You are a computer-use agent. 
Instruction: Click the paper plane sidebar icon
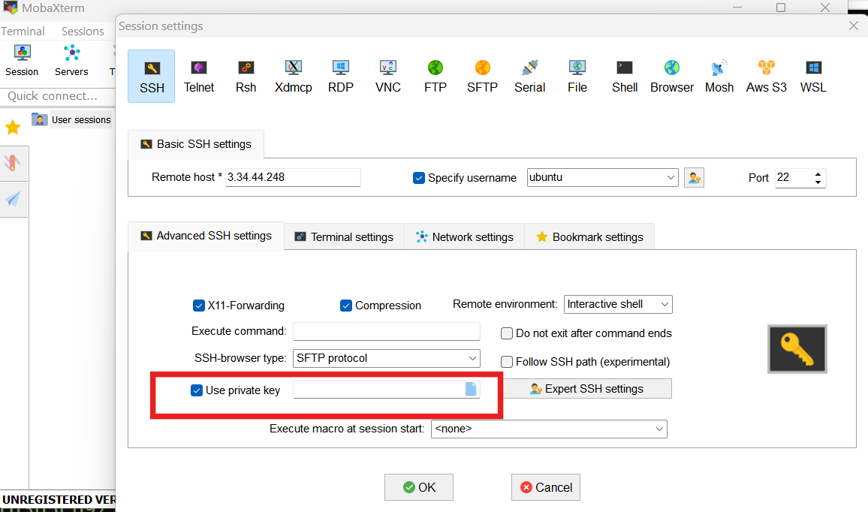click(13, 199)
